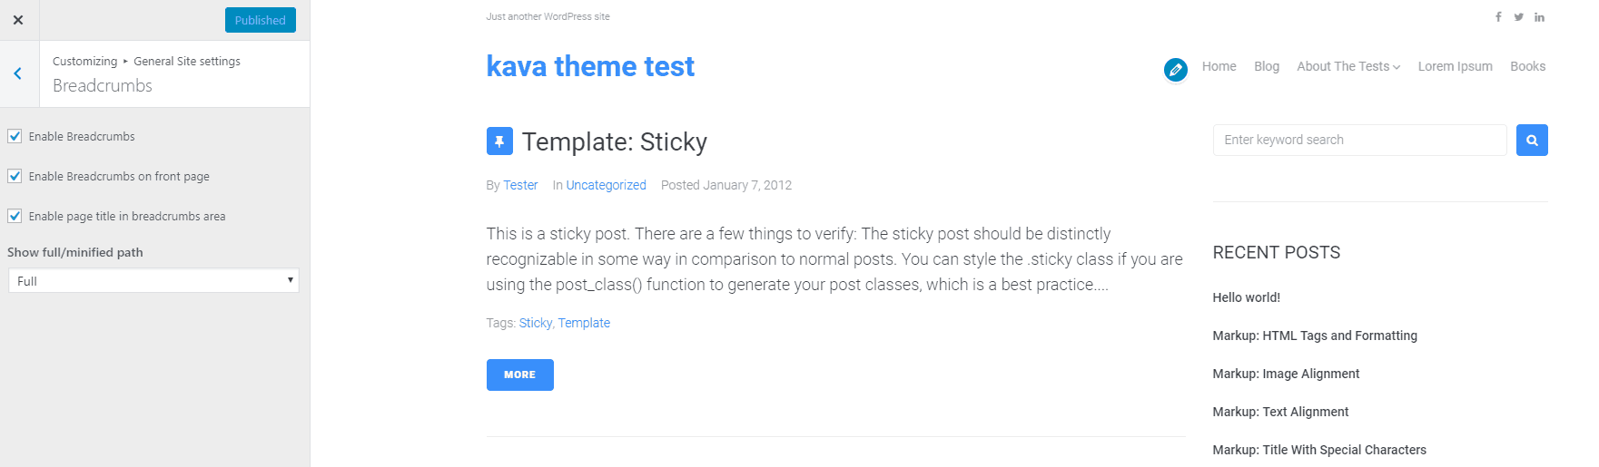Select the Books navigation item
This screenshot has width=1599, height=467.
[x=1527, y=66]
